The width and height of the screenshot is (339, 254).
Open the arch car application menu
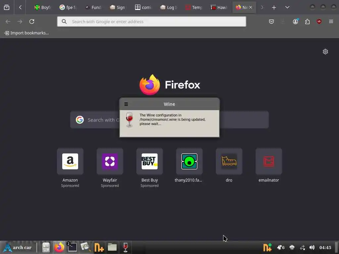pos(18,247)
